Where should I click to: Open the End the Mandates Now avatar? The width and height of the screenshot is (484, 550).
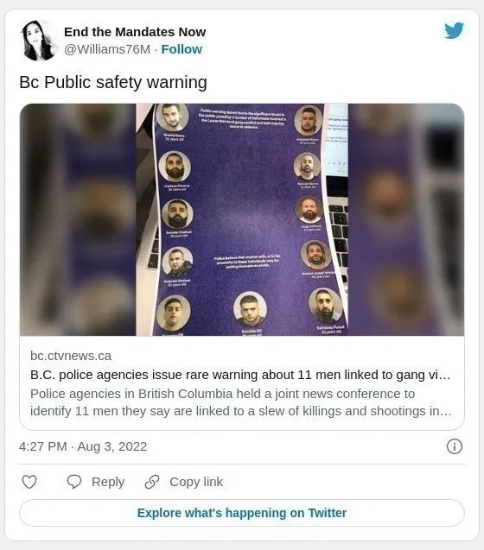(x=38, y=41)
